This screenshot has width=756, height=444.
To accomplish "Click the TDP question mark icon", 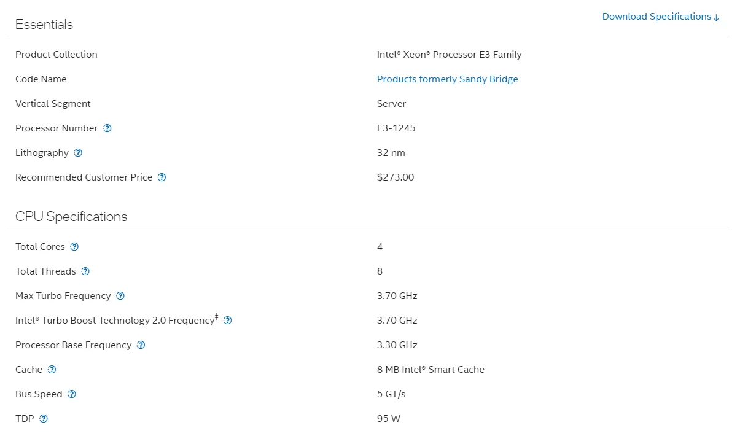I will tap(44, 419).
